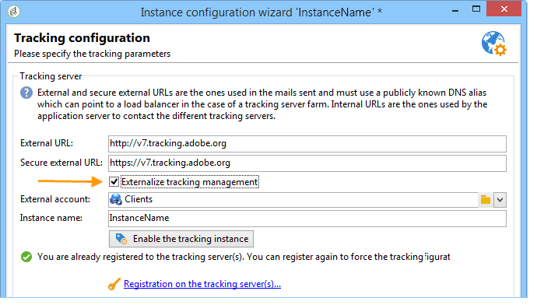Click the application icon in title bar
The width and height of the screenshot is (537, 305).
tap(14, 12)
